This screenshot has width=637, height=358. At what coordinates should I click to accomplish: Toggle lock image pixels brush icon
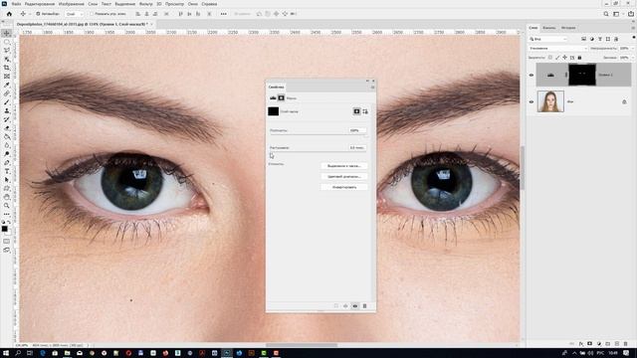click(x=557, y=58)
